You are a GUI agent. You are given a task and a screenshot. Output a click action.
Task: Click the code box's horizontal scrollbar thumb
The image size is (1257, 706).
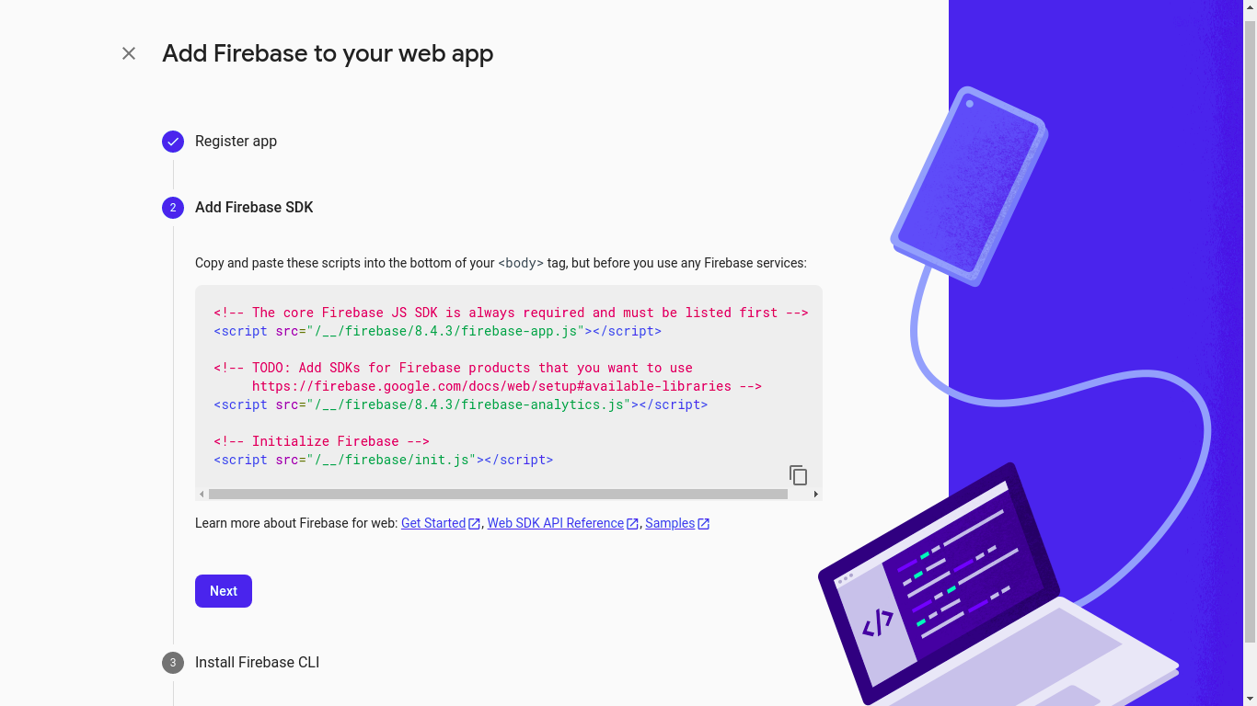pos(498,495)
